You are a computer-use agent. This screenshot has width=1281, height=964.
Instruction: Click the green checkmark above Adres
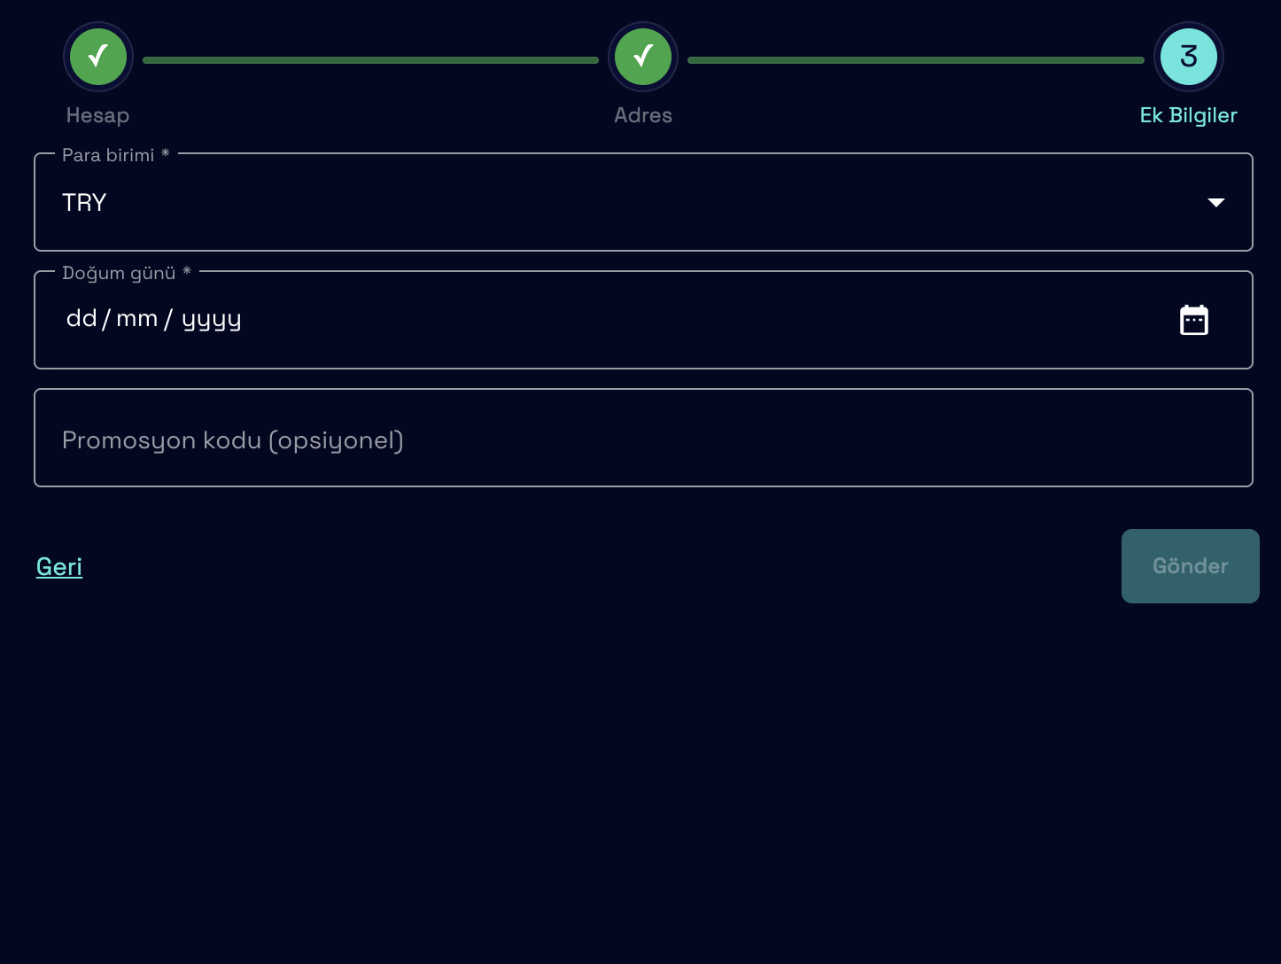[x=643, y=57]
